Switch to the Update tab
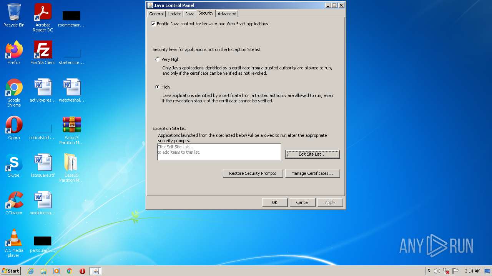492x276 pixels. tap(174, 14)
